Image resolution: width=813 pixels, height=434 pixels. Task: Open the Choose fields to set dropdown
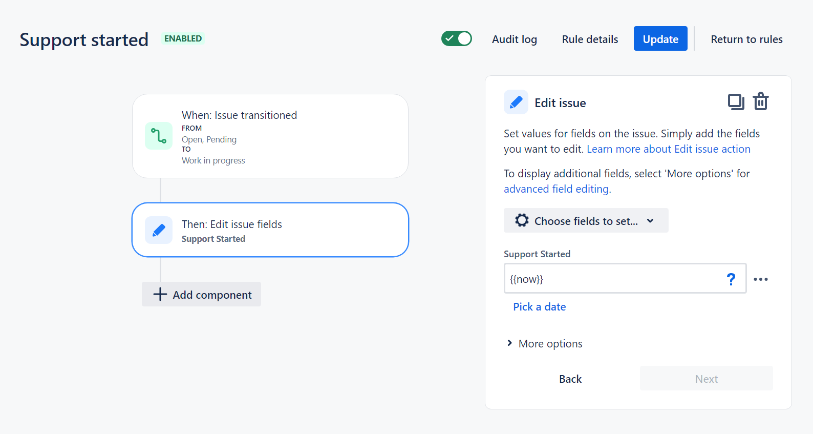[586, 221]
